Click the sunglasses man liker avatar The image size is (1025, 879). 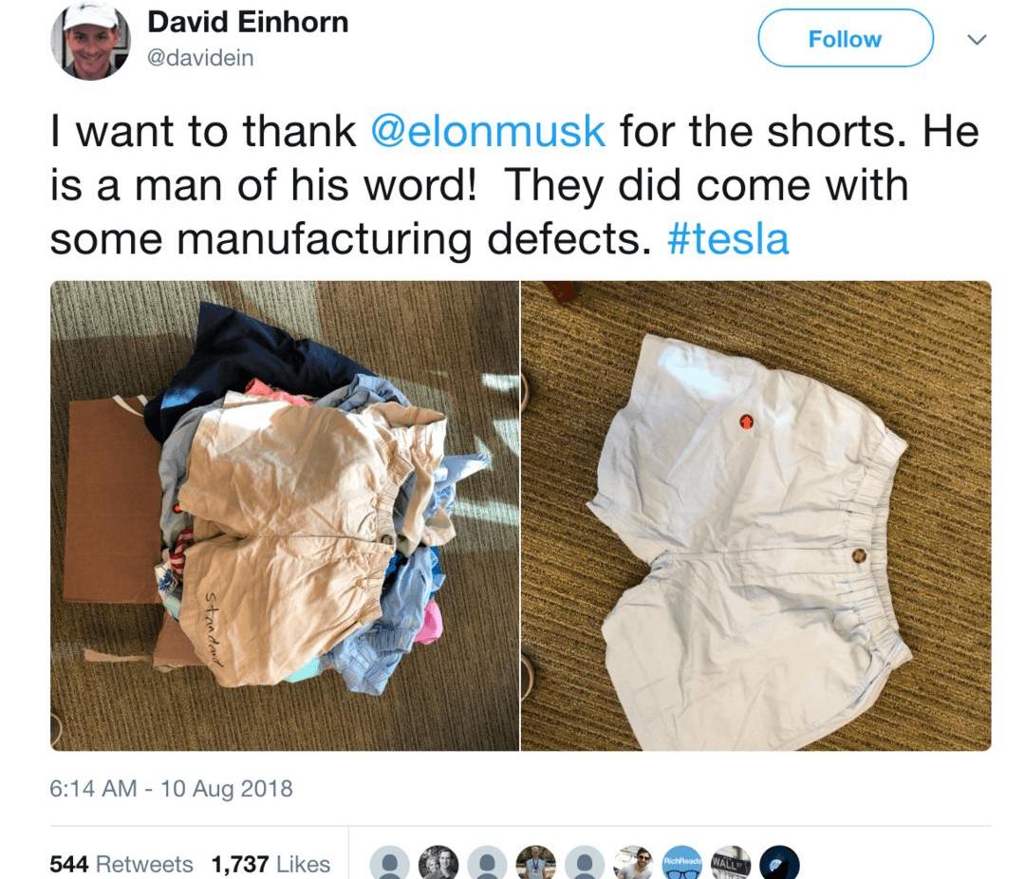633,863
